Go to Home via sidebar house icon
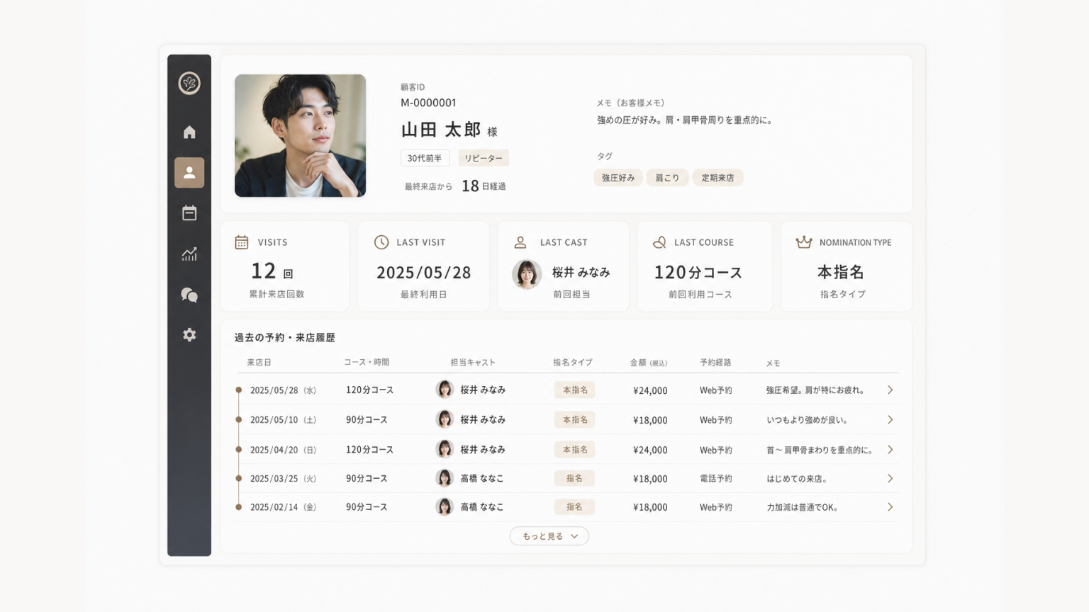Viewport: 1089px width, 612px height. coord(189,132)
